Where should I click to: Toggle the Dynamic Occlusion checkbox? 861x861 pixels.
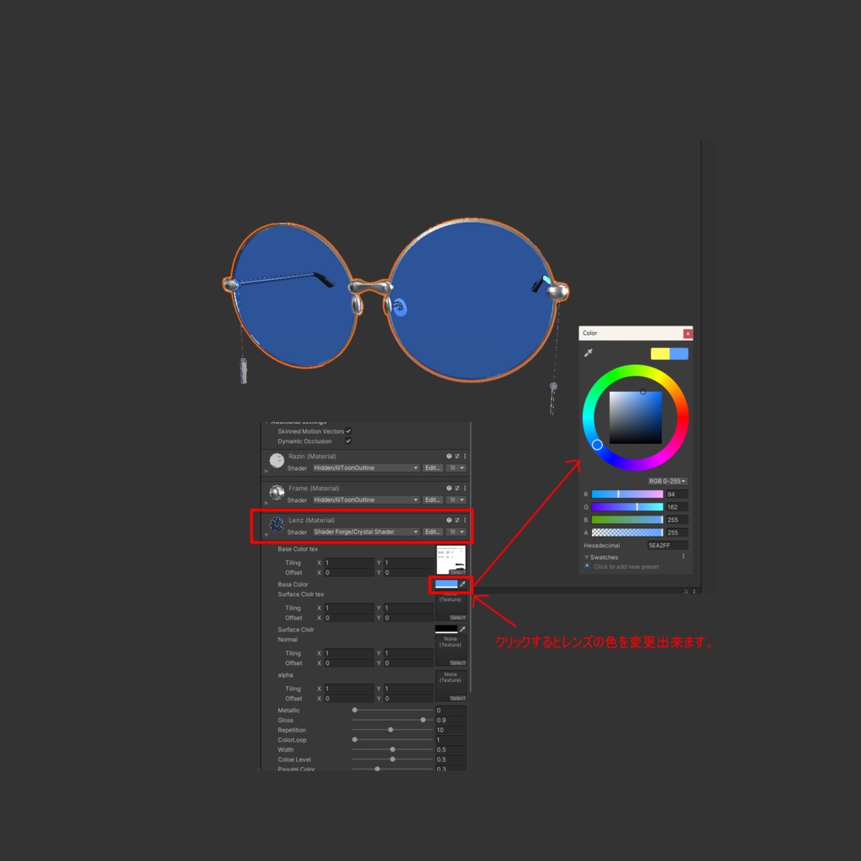click(348, 441)
